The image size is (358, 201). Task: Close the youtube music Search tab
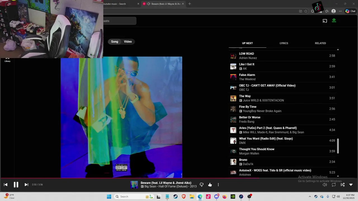pyautogui.click(x=138, y=4)
